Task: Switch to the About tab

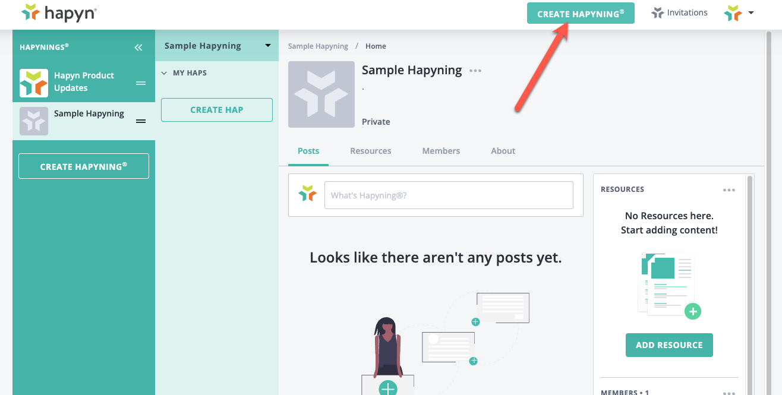Action: coord(503,151)
